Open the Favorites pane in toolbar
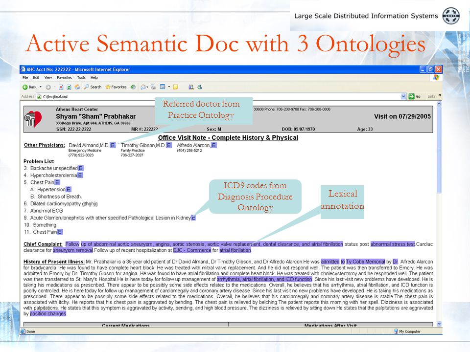Screen dimensions: 470x352 coord(116,87)
